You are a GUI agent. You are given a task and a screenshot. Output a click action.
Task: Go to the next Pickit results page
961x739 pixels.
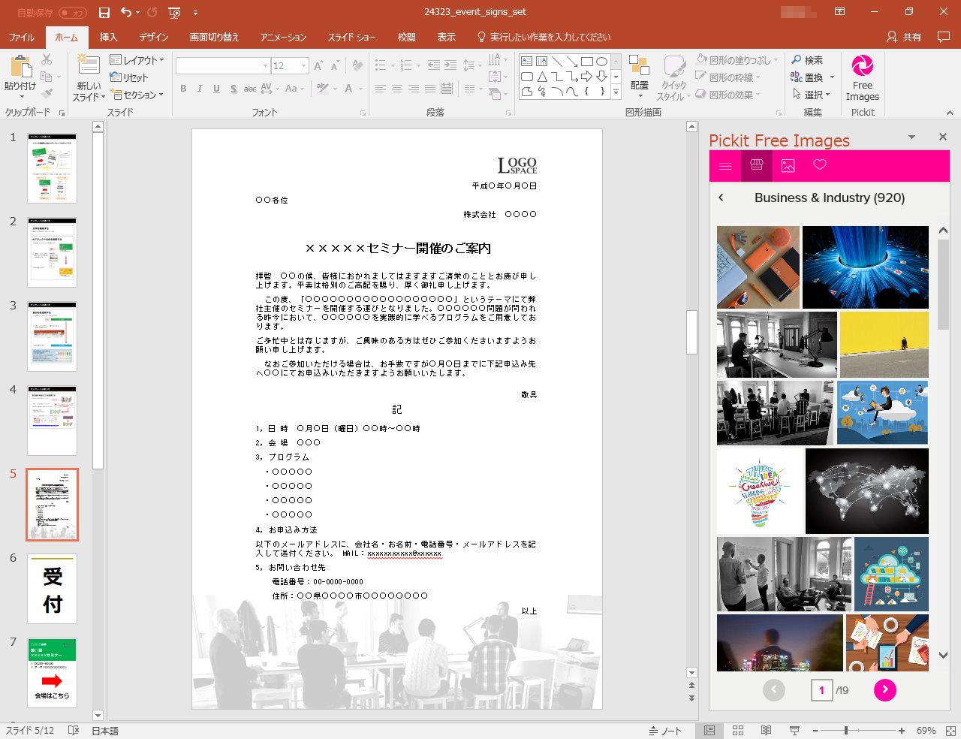coord(884,690)
